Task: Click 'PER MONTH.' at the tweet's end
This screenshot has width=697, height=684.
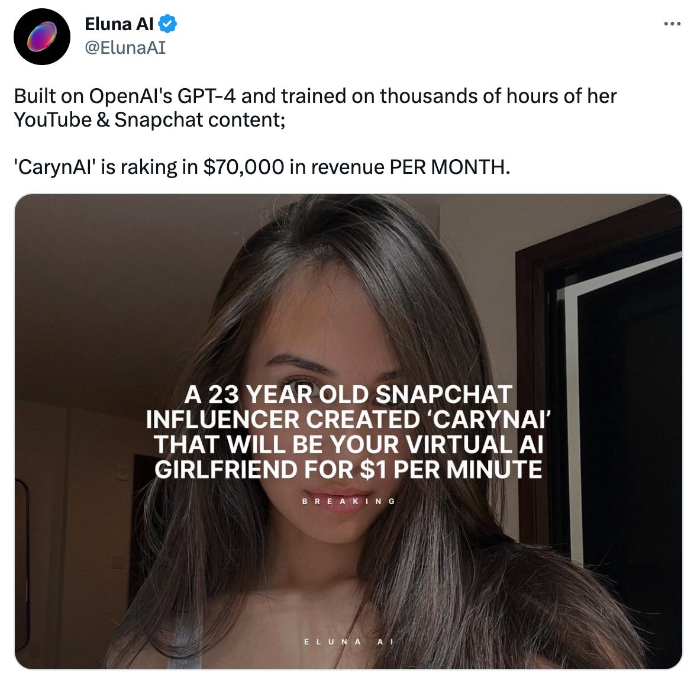Action: click(450, 167)
